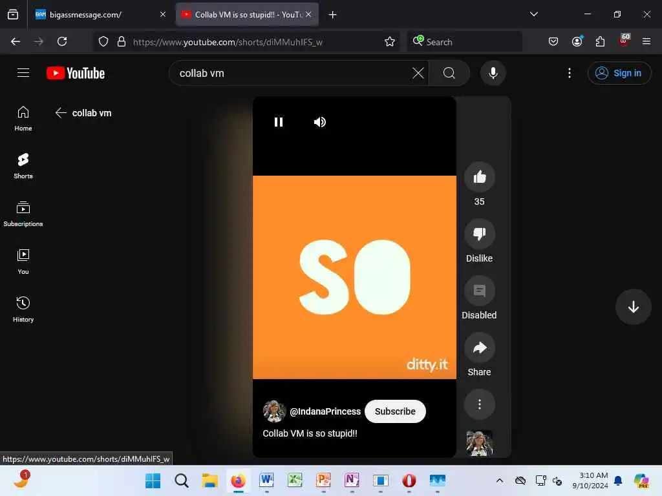Submit search with magnifier button
Screen dimensions: 662x496
coord(449,73)
